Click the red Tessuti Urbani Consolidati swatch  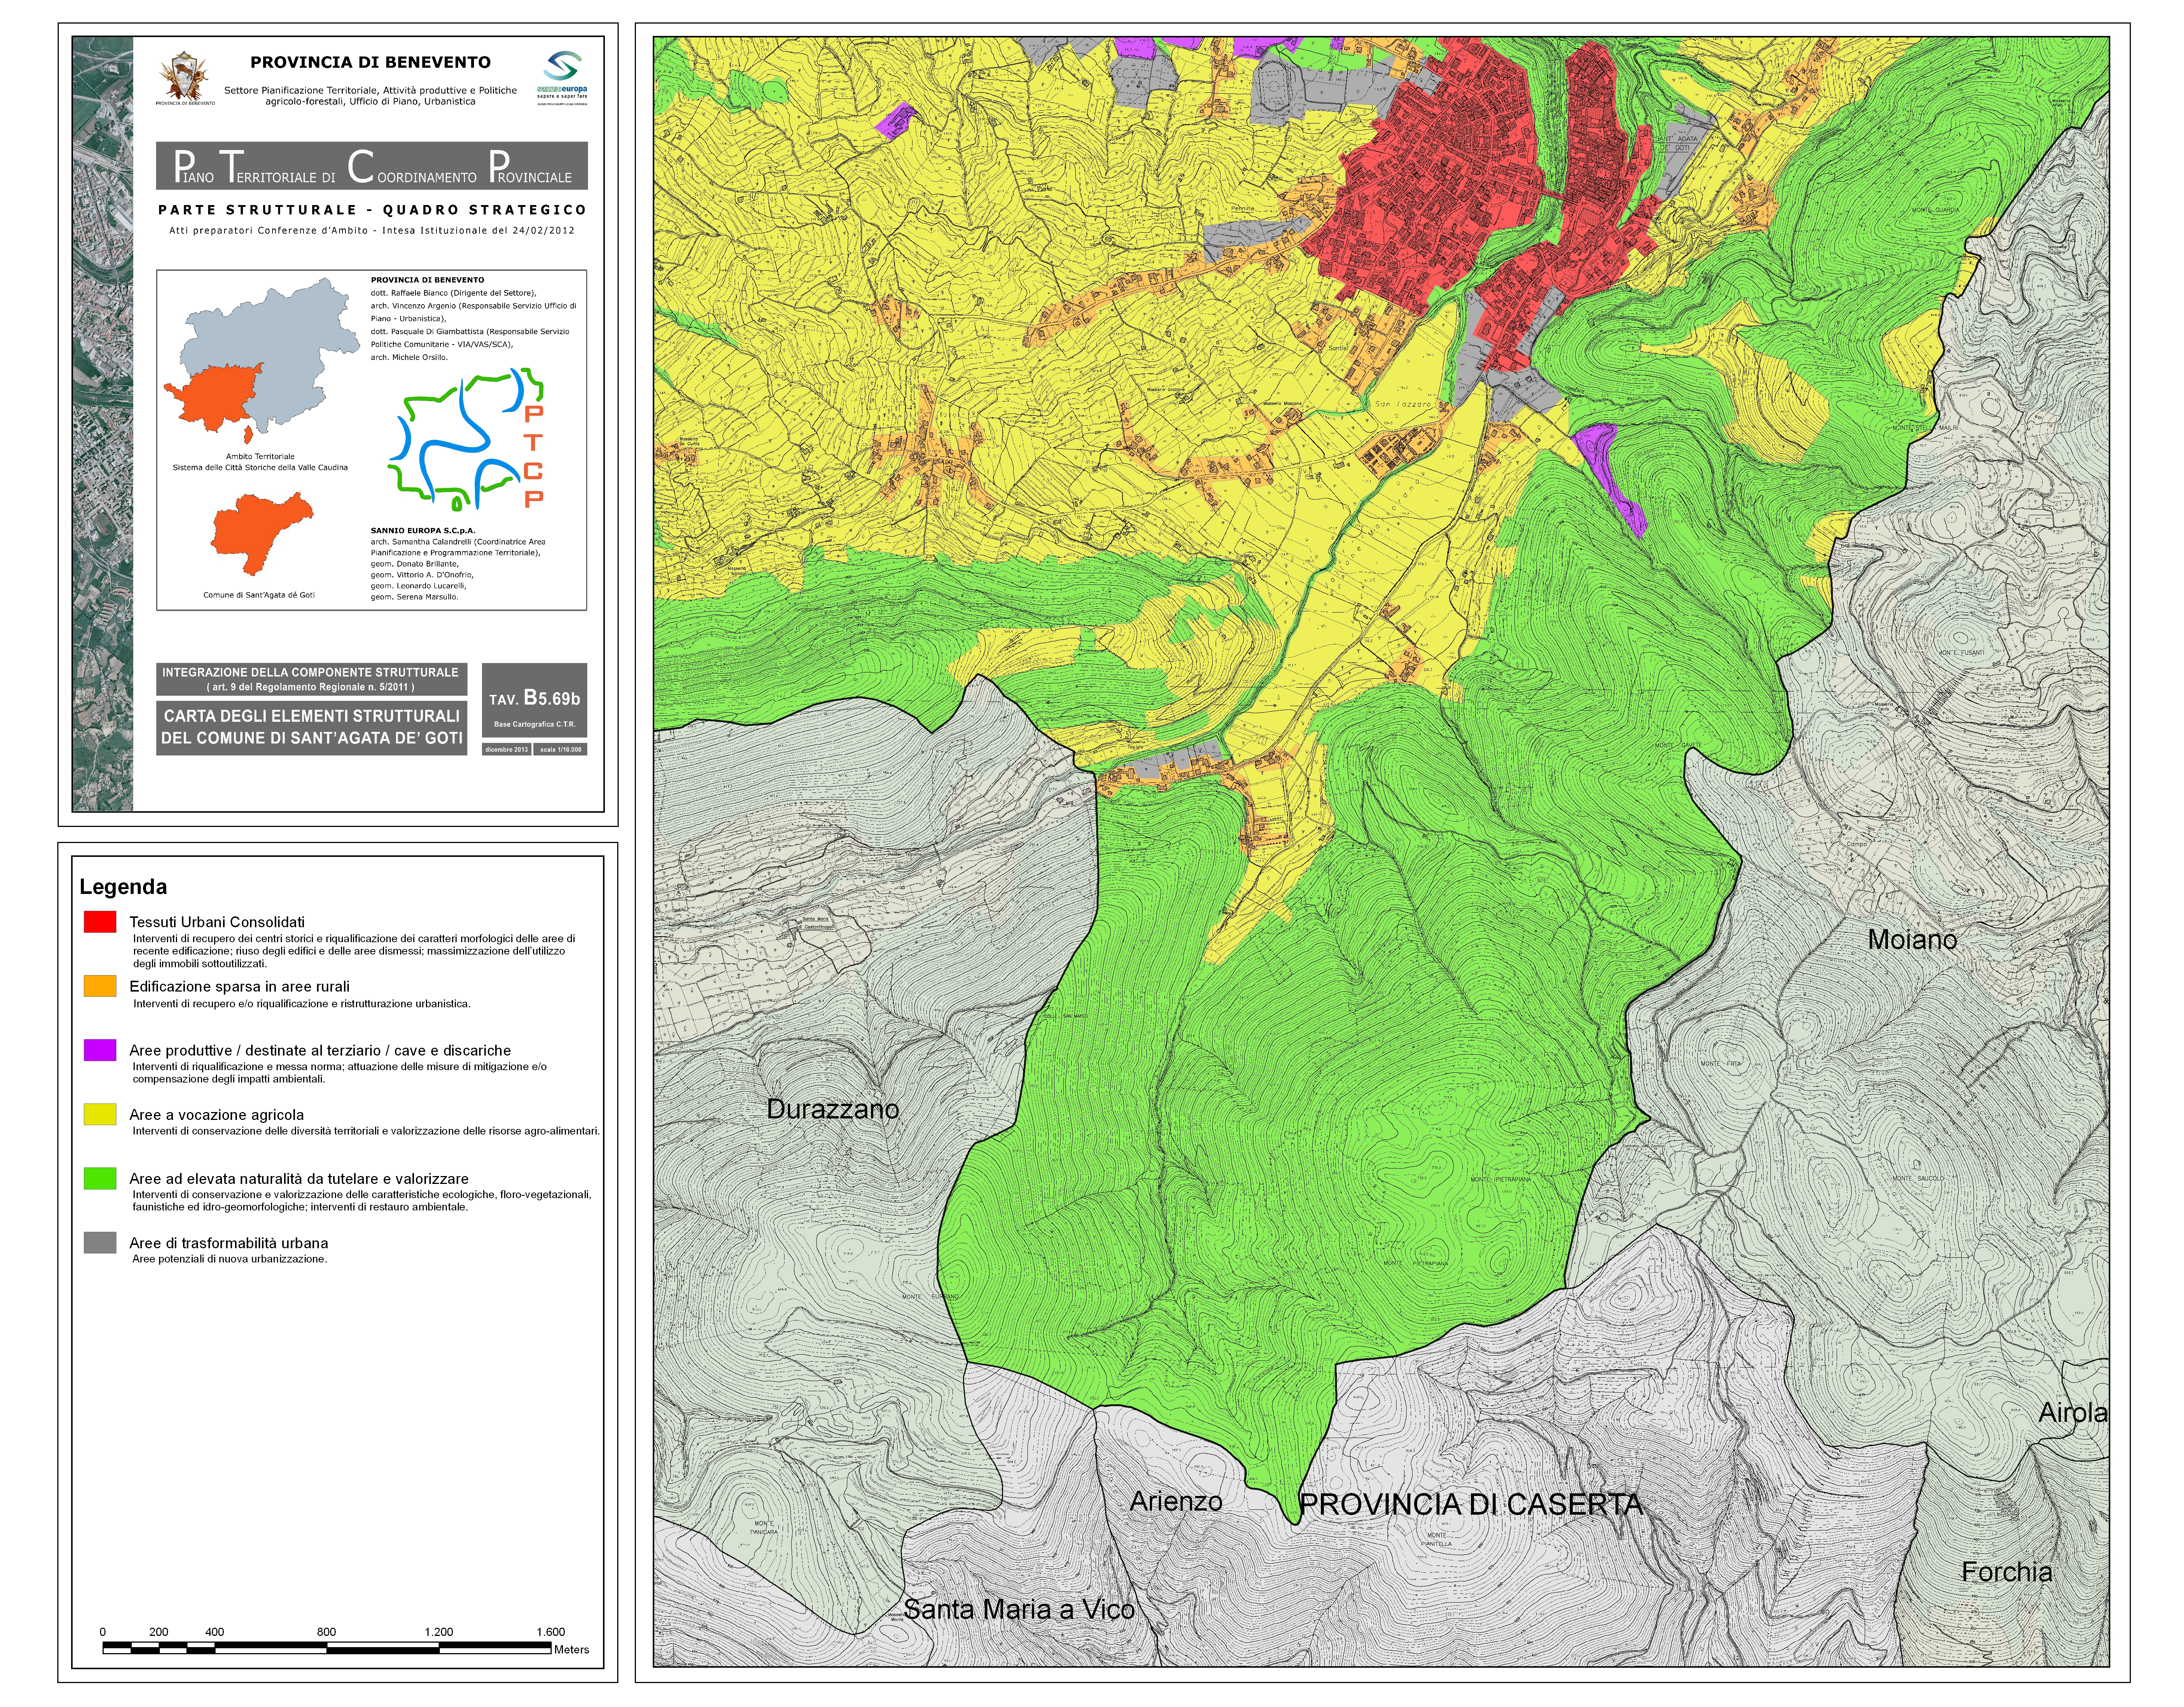100,922
